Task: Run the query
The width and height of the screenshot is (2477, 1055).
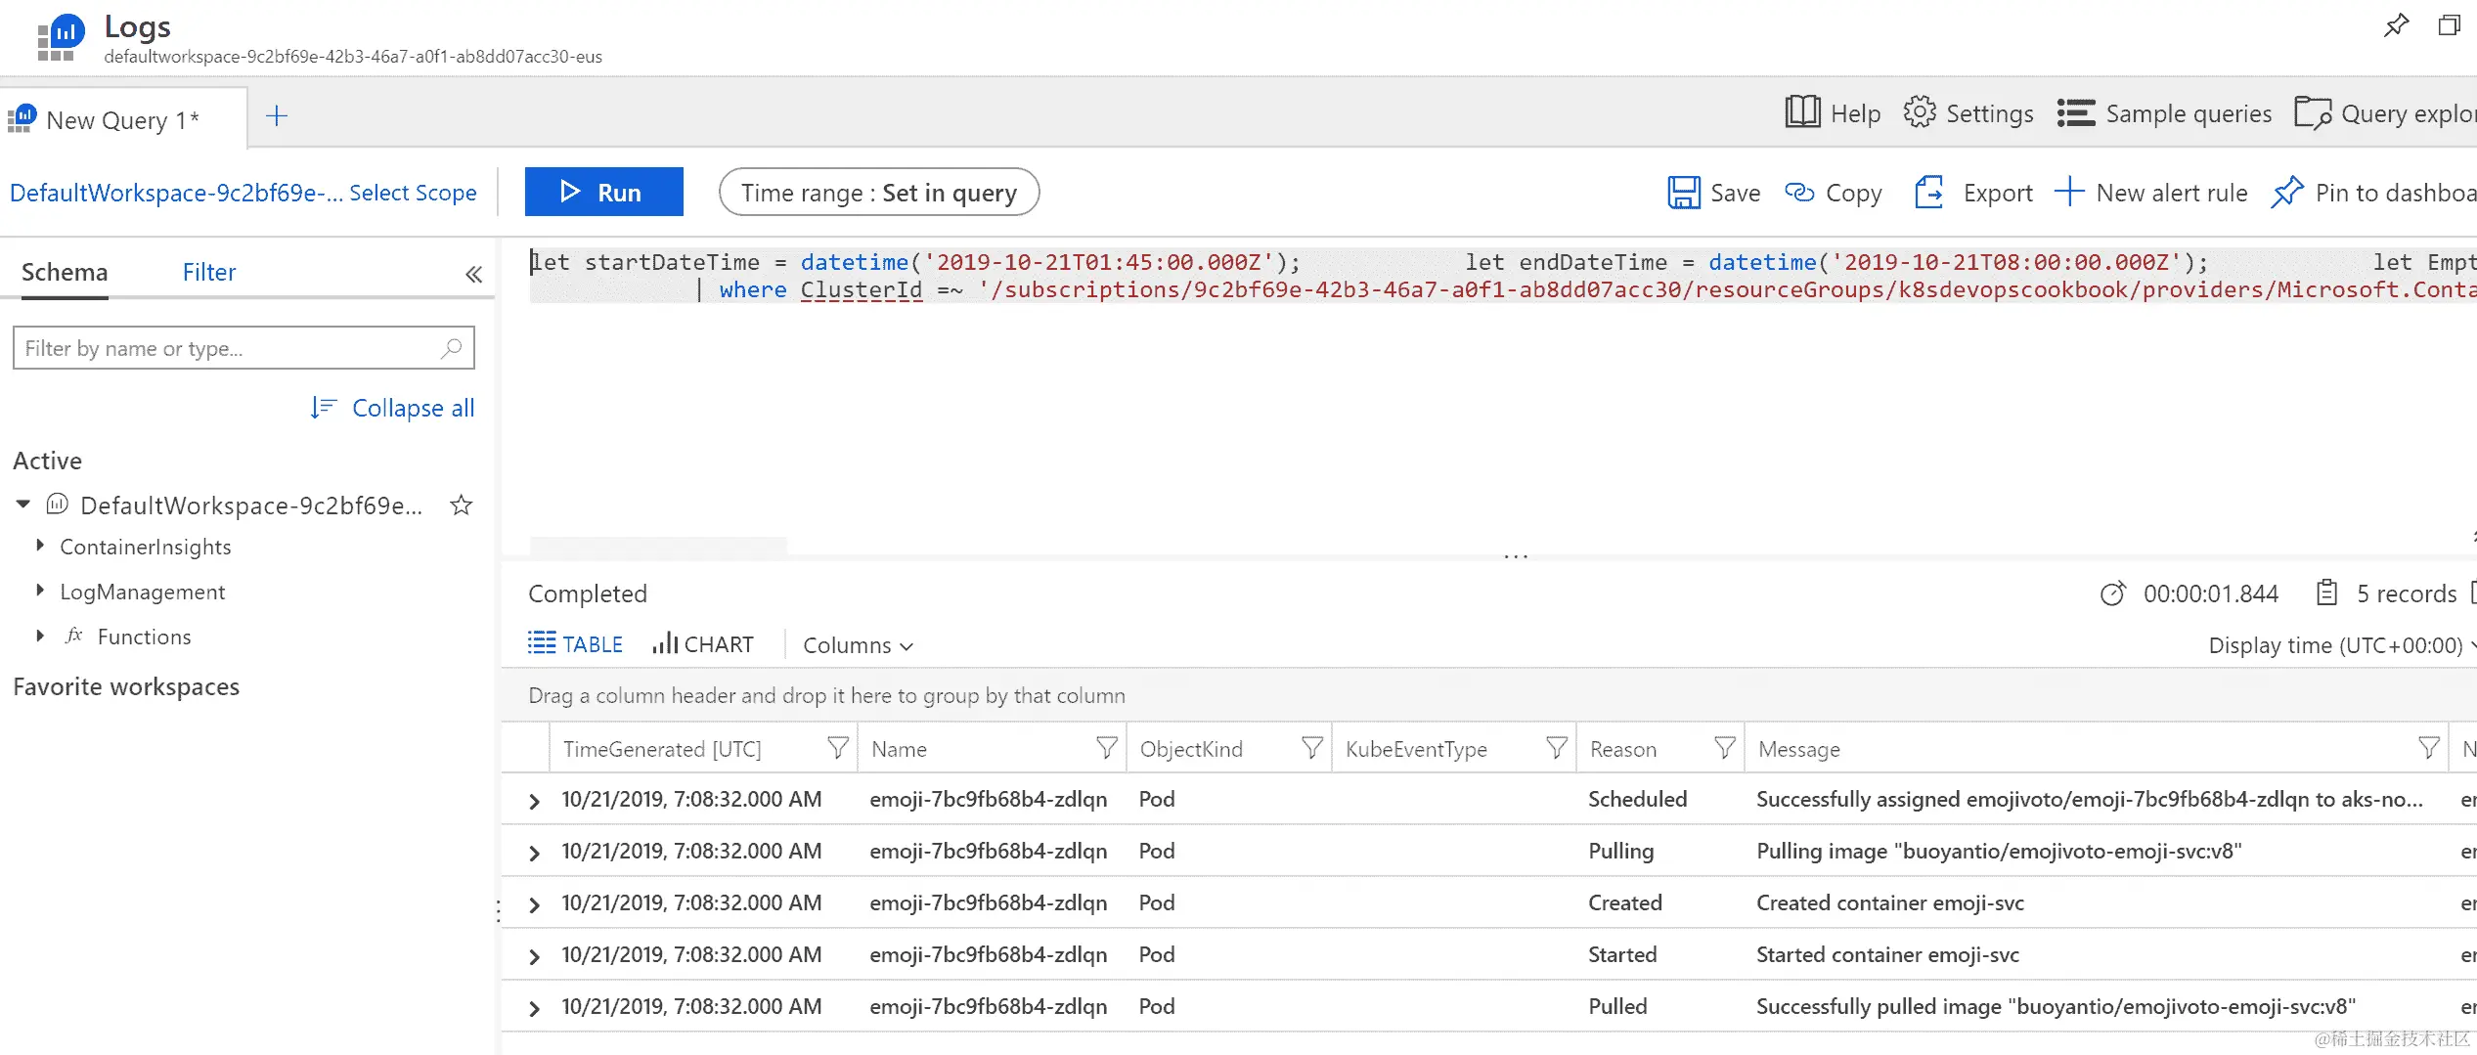Action: point(604,192)
